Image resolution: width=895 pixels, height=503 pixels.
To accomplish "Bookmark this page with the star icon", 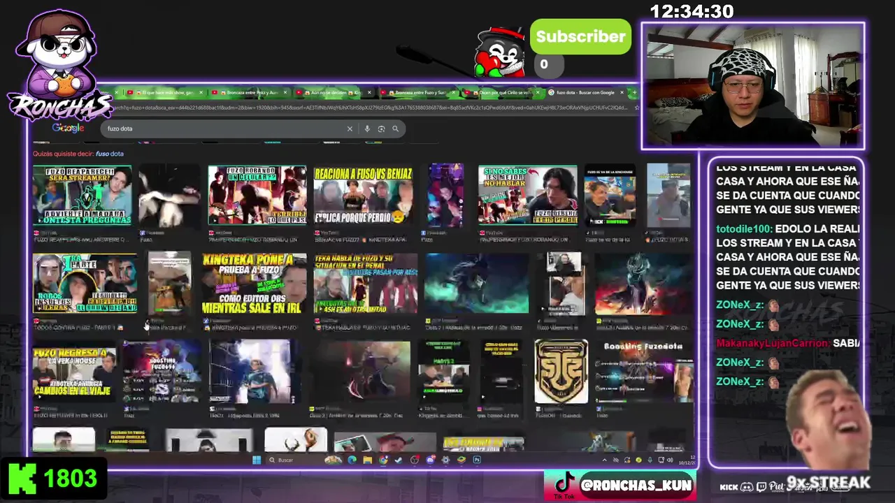I will pos(636,108).
